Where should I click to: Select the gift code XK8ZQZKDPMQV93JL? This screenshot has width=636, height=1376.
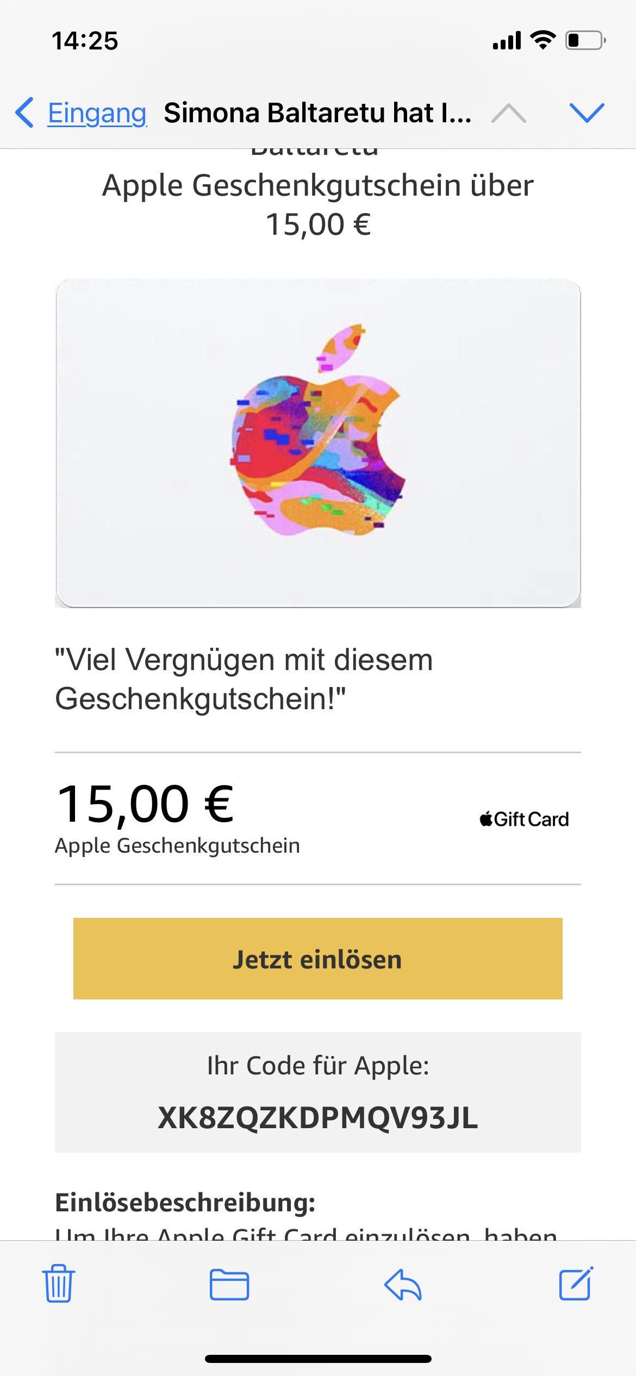click(x=318, y=1118)
